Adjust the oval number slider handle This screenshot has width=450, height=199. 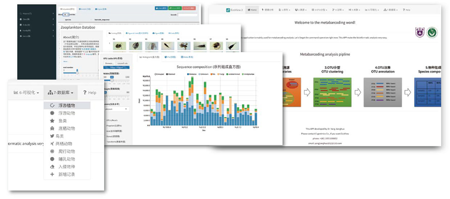click(x=77, y=73)
